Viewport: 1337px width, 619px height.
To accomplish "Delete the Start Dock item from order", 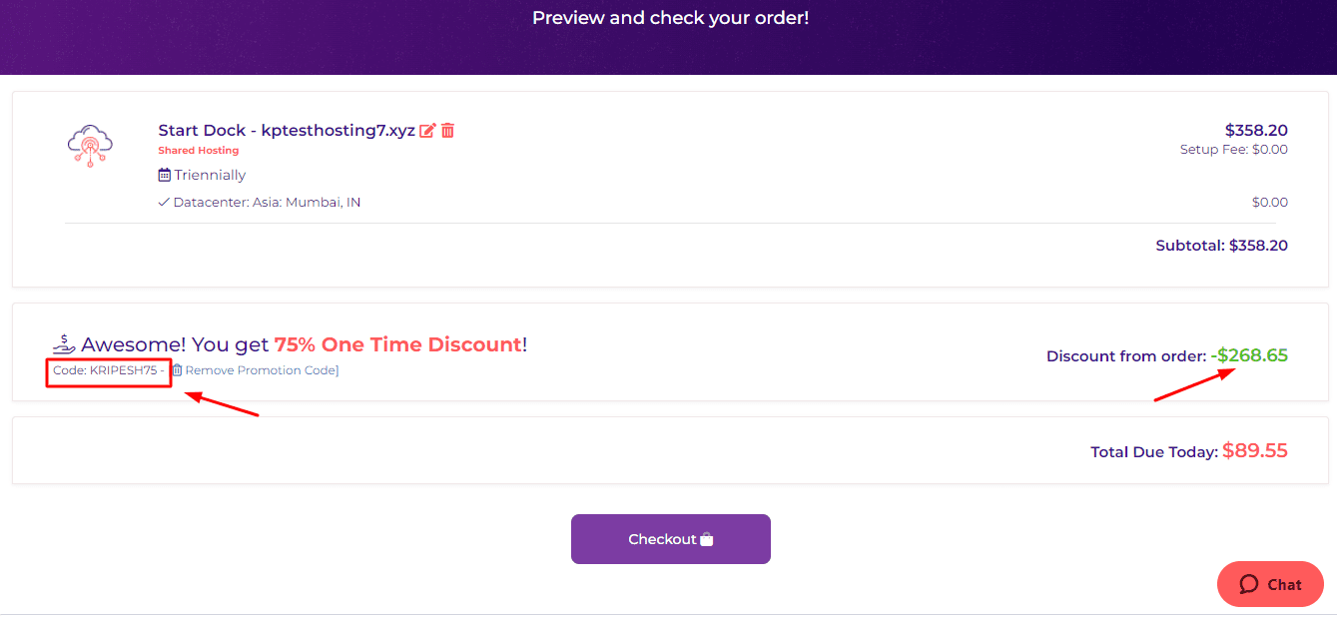I will (448, 131).
